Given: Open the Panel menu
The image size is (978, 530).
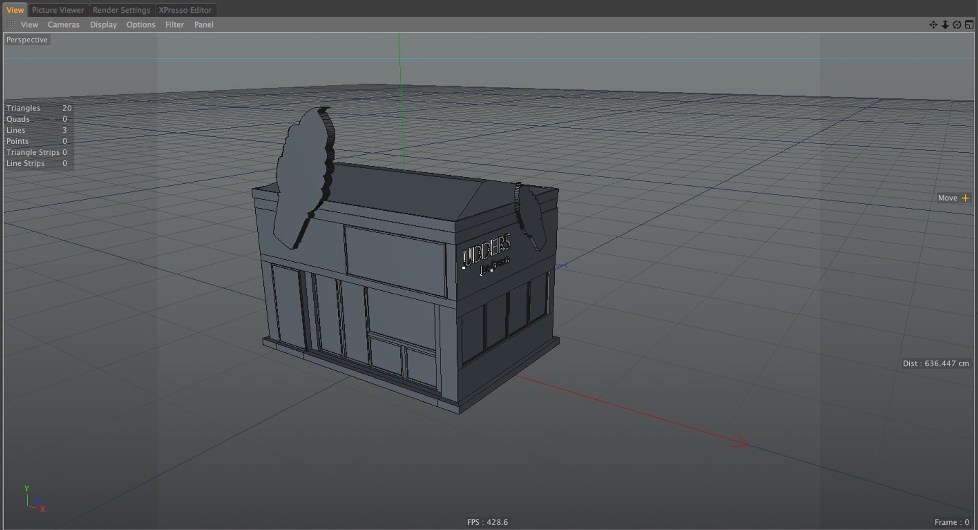Looking at the screenshot, I should [204, 24].
